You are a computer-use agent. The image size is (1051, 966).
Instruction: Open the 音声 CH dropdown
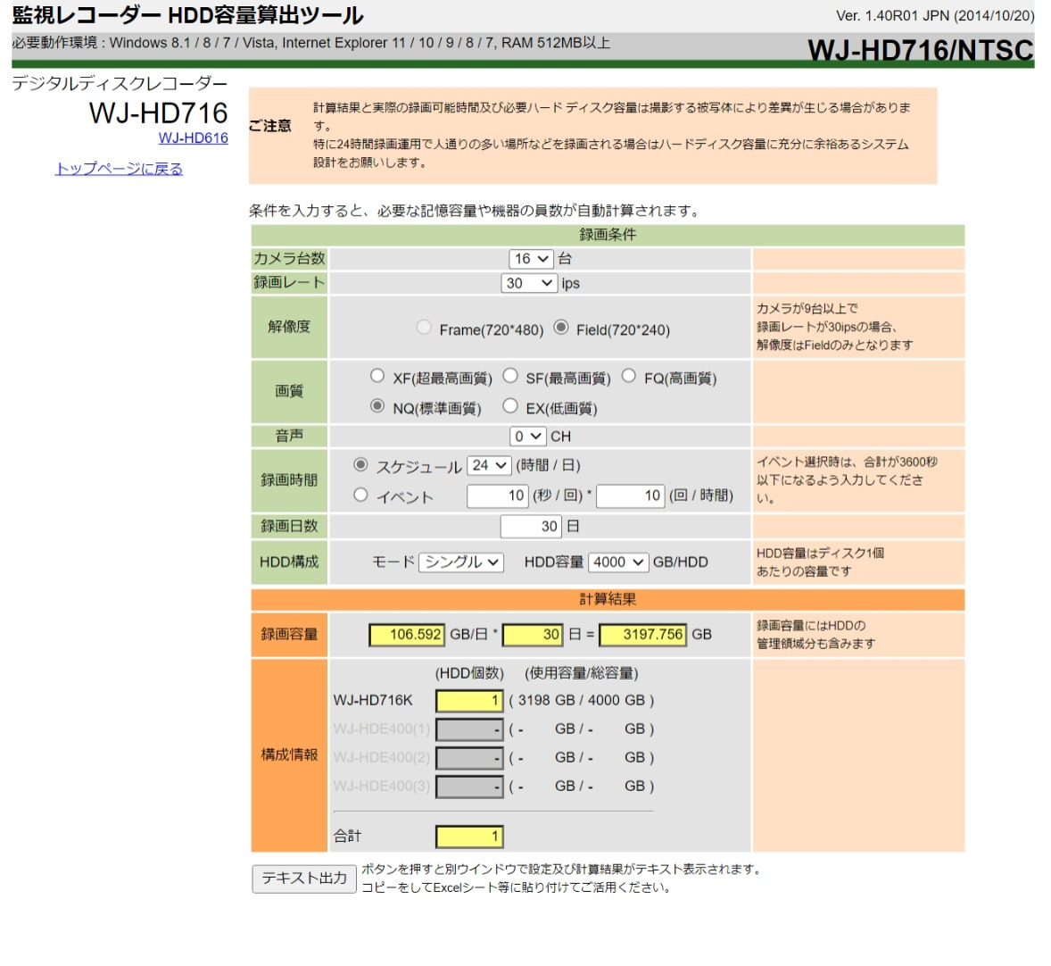(527, 437)
